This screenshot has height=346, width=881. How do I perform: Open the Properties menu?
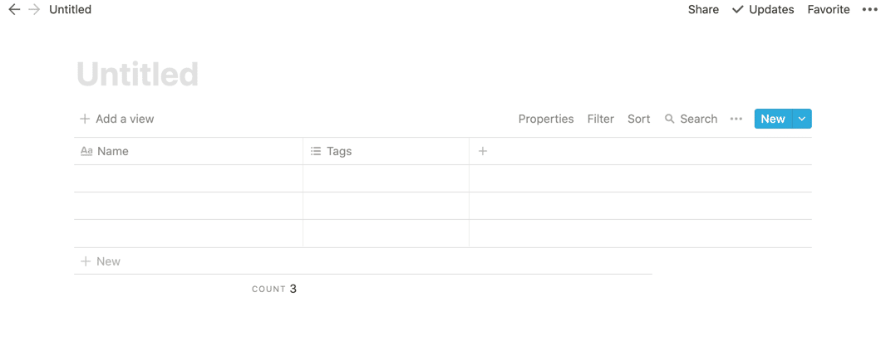pos(546,119)
